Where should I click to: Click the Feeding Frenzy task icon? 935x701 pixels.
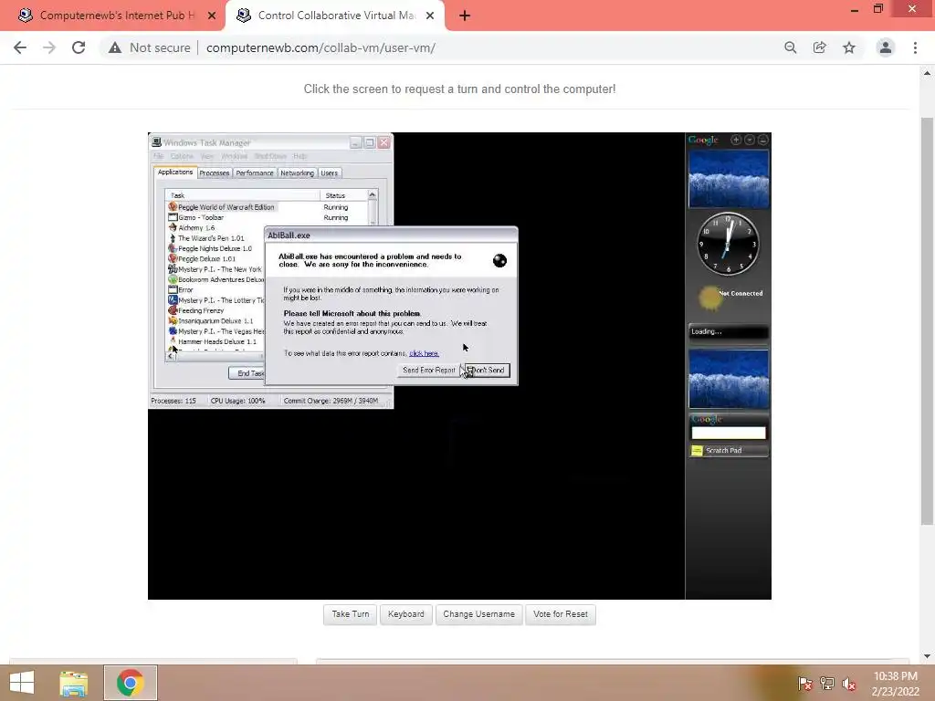coord(173,310)
